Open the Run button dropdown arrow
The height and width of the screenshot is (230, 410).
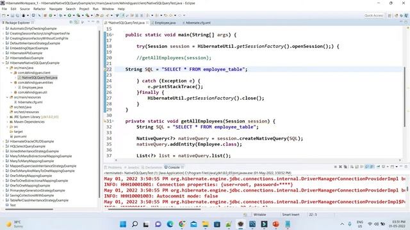[74, 15]
